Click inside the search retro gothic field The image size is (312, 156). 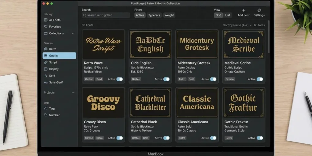[x=106, y=15]
